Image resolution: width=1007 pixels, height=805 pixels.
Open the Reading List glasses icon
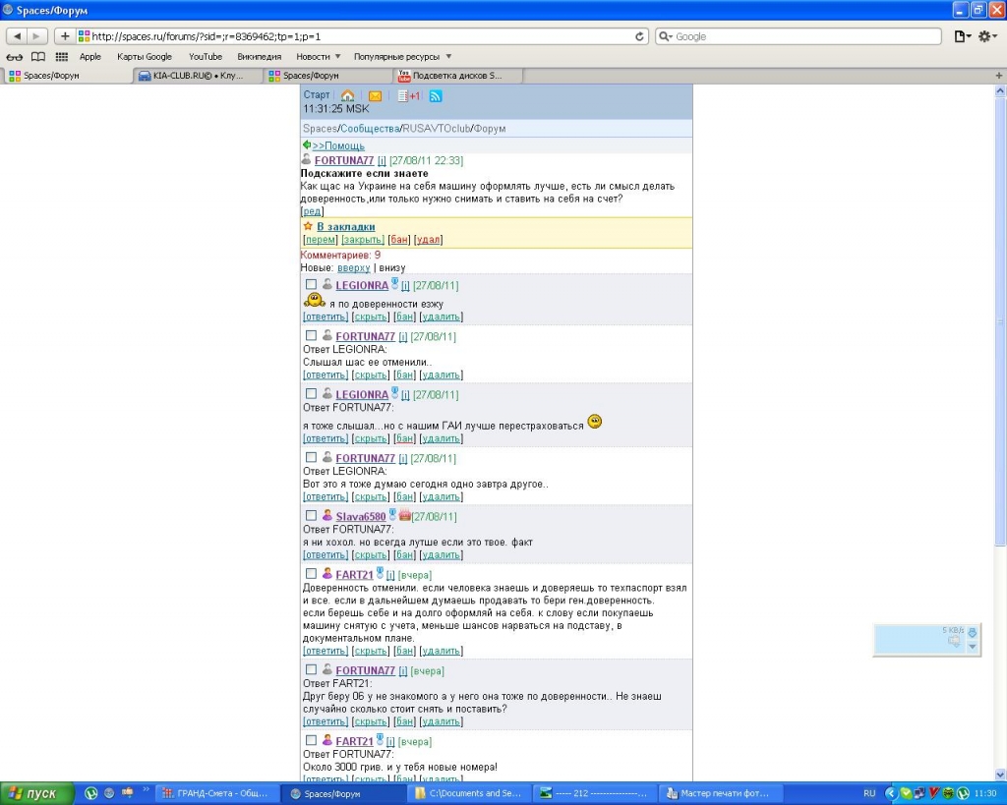click(15, 57)
